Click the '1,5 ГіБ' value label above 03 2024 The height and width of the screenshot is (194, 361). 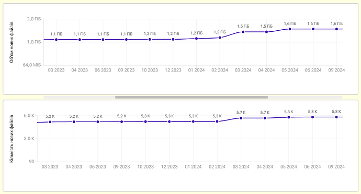(243, 26)
